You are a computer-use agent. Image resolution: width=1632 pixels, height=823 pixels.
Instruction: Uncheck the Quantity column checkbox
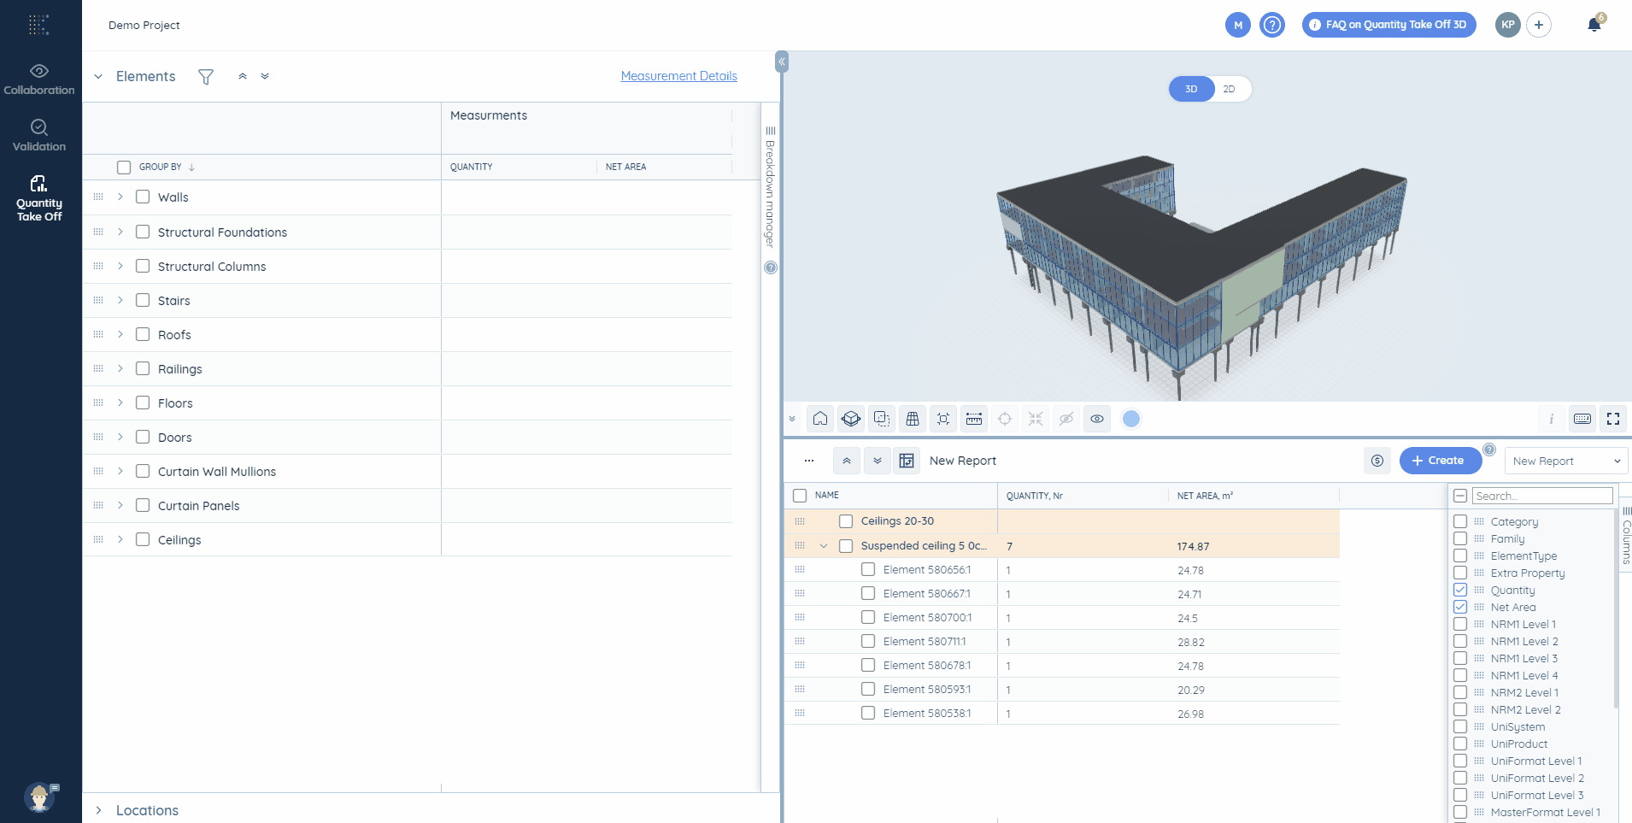1460,590
